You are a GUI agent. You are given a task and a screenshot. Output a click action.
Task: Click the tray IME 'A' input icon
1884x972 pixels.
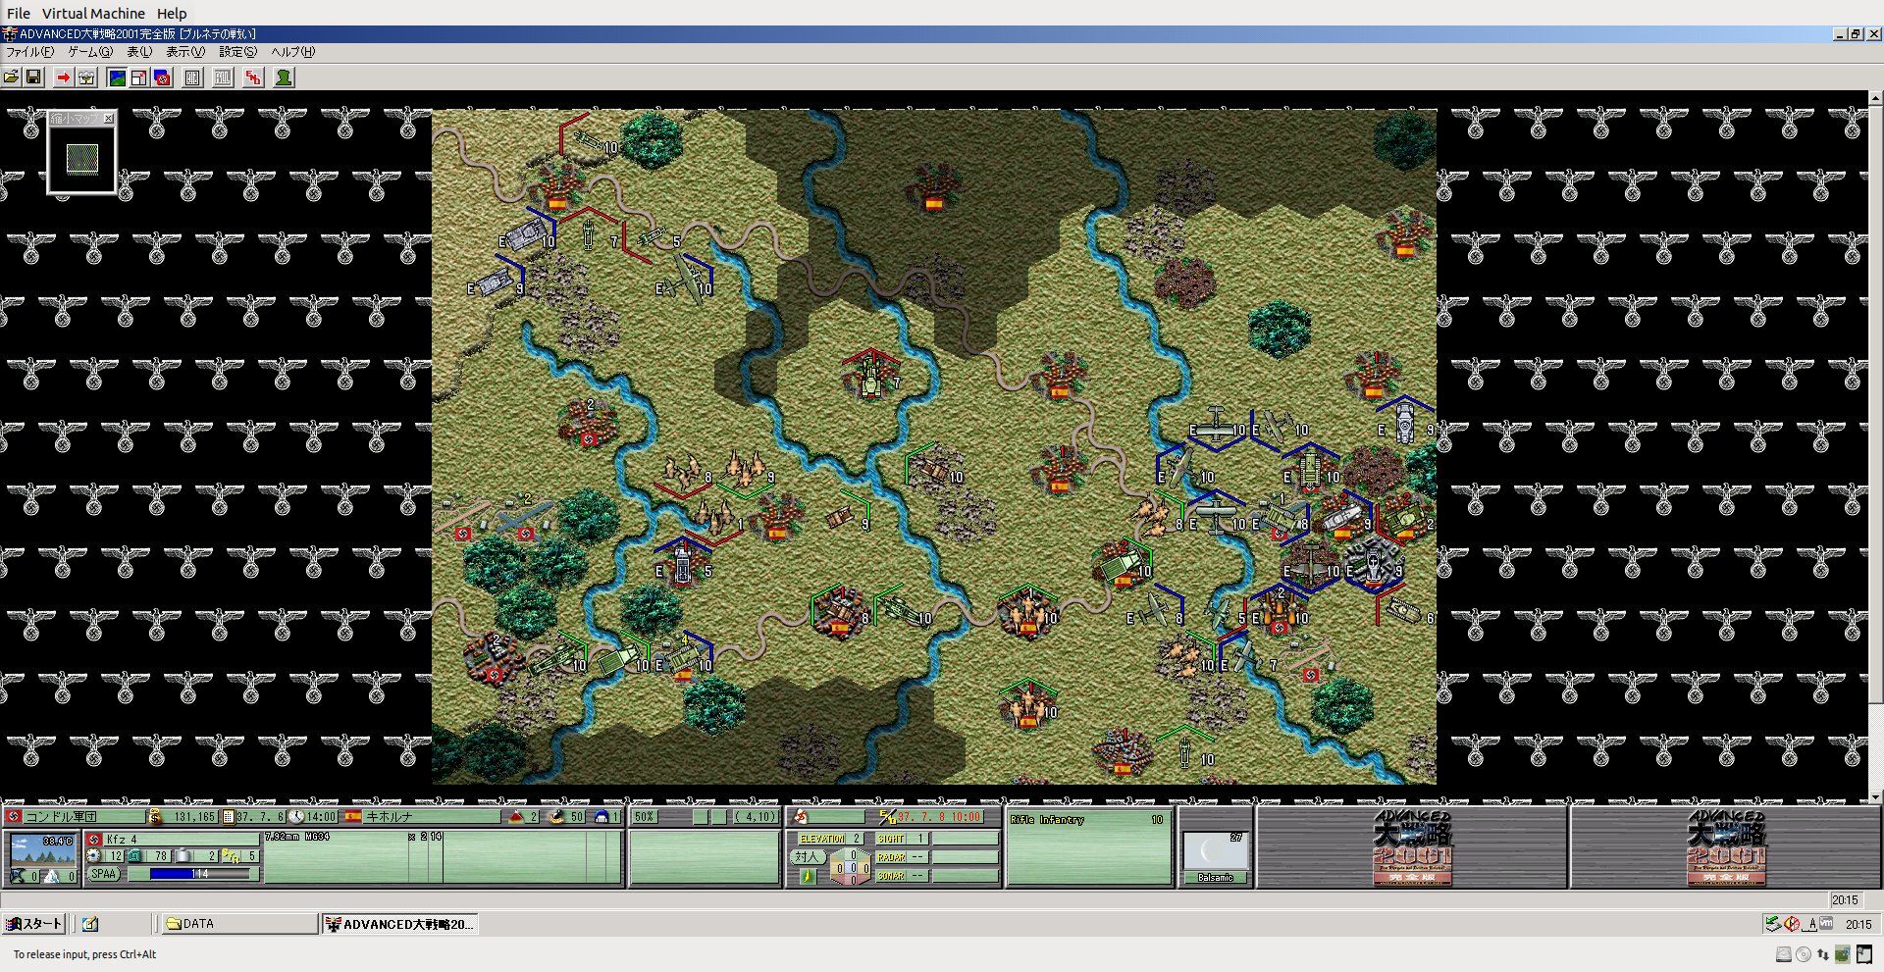1810,924
